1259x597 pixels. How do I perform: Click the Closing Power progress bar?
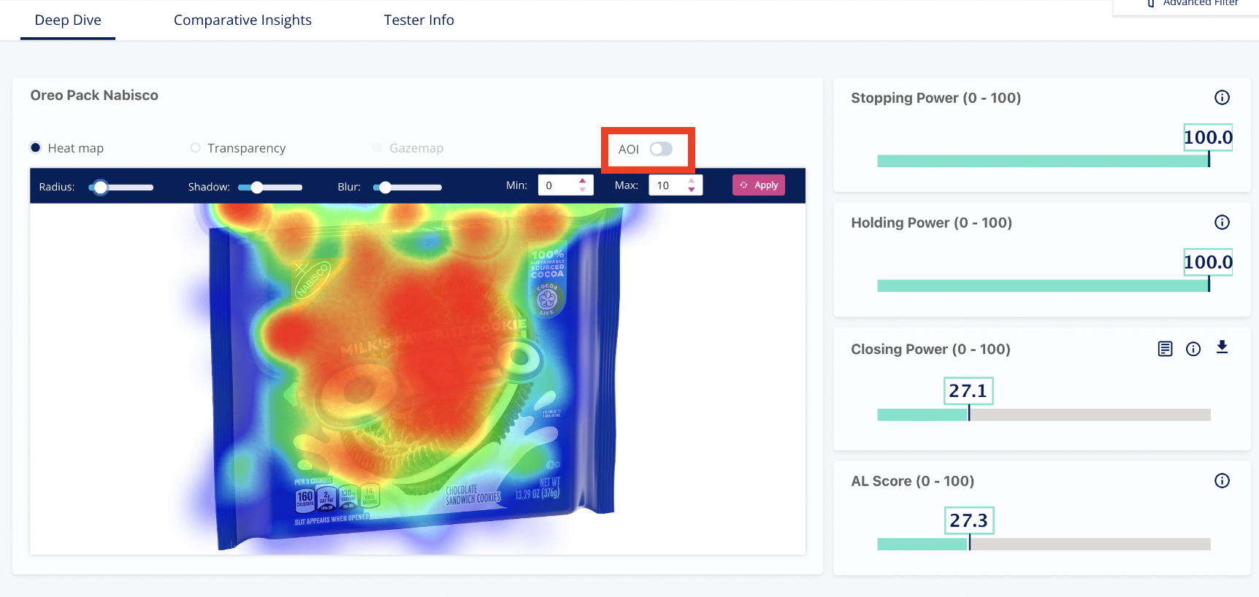(1044, 415)
